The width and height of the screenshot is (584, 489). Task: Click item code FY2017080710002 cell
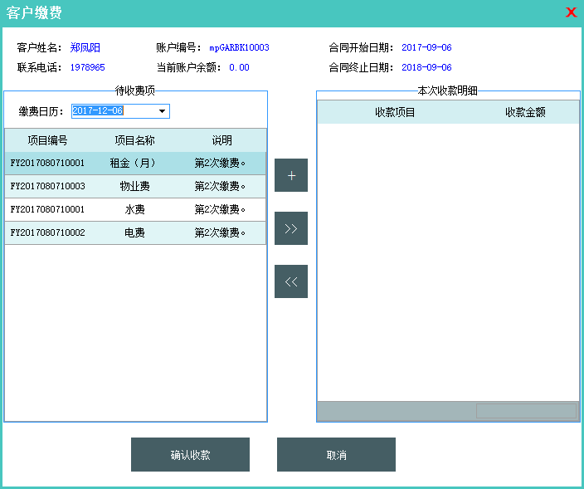47,233
